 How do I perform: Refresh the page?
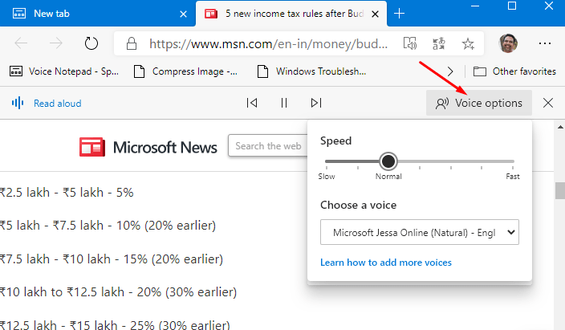coord(91,43)
